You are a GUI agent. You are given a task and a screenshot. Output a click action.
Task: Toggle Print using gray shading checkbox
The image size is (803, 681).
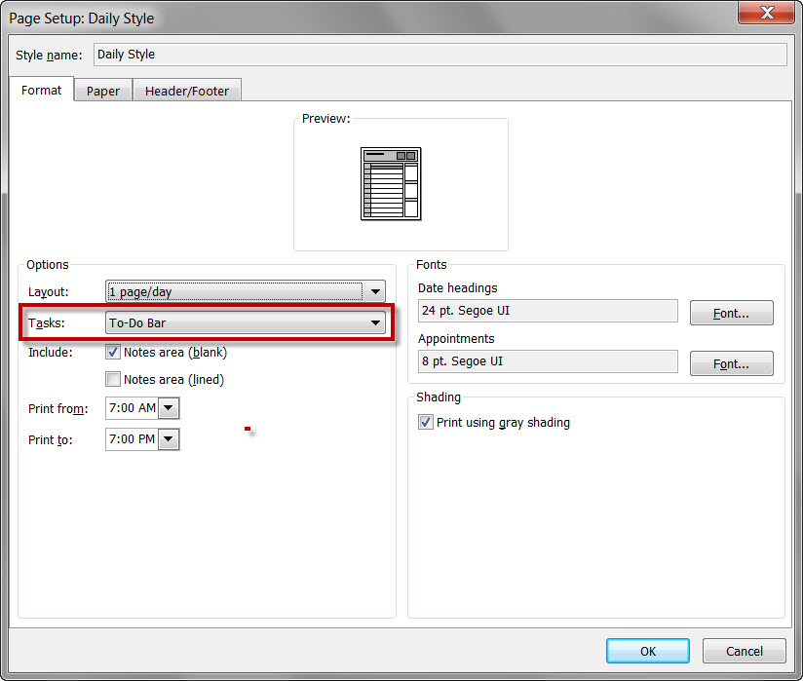425,422
